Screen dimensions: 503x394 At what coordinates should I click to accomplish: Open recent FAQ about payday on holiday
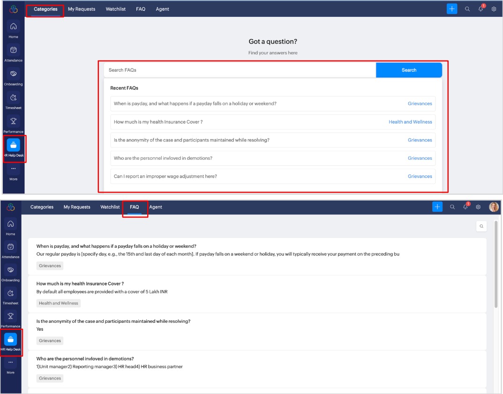click(x=273, y=104)
